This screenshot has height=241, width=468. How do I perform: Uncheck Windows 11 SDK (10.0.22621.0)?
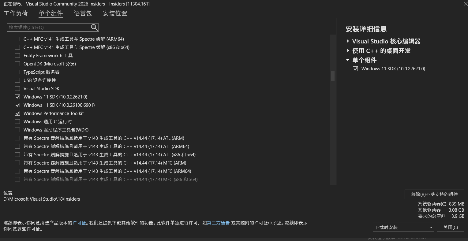coord(17,97)
